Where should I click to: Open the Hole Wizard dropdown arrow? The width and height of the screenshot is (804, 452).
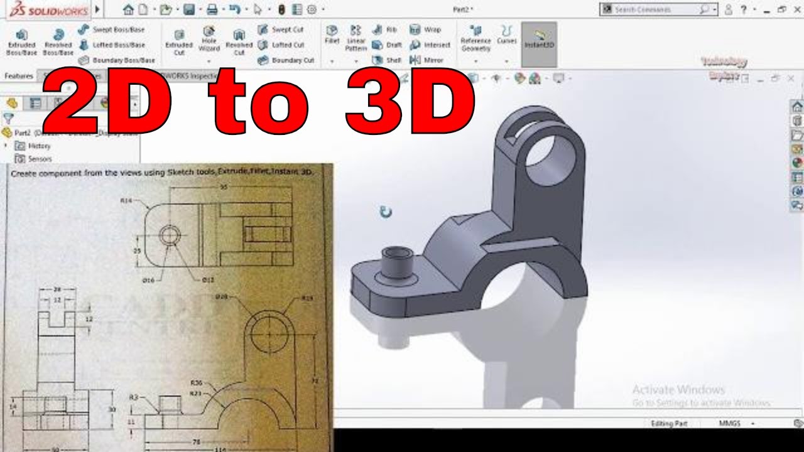209,62
